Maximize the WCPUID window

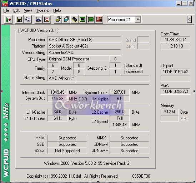(x=185, y=4)
